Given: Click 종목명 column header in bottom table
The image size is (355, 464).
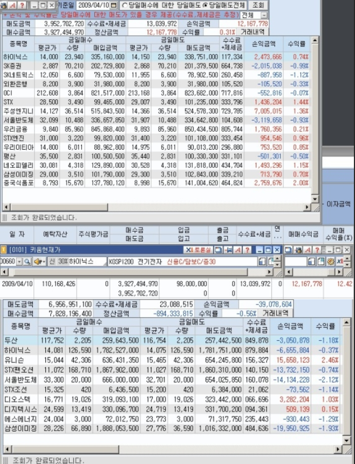Looking at the screenshot, I should (21, 326).
